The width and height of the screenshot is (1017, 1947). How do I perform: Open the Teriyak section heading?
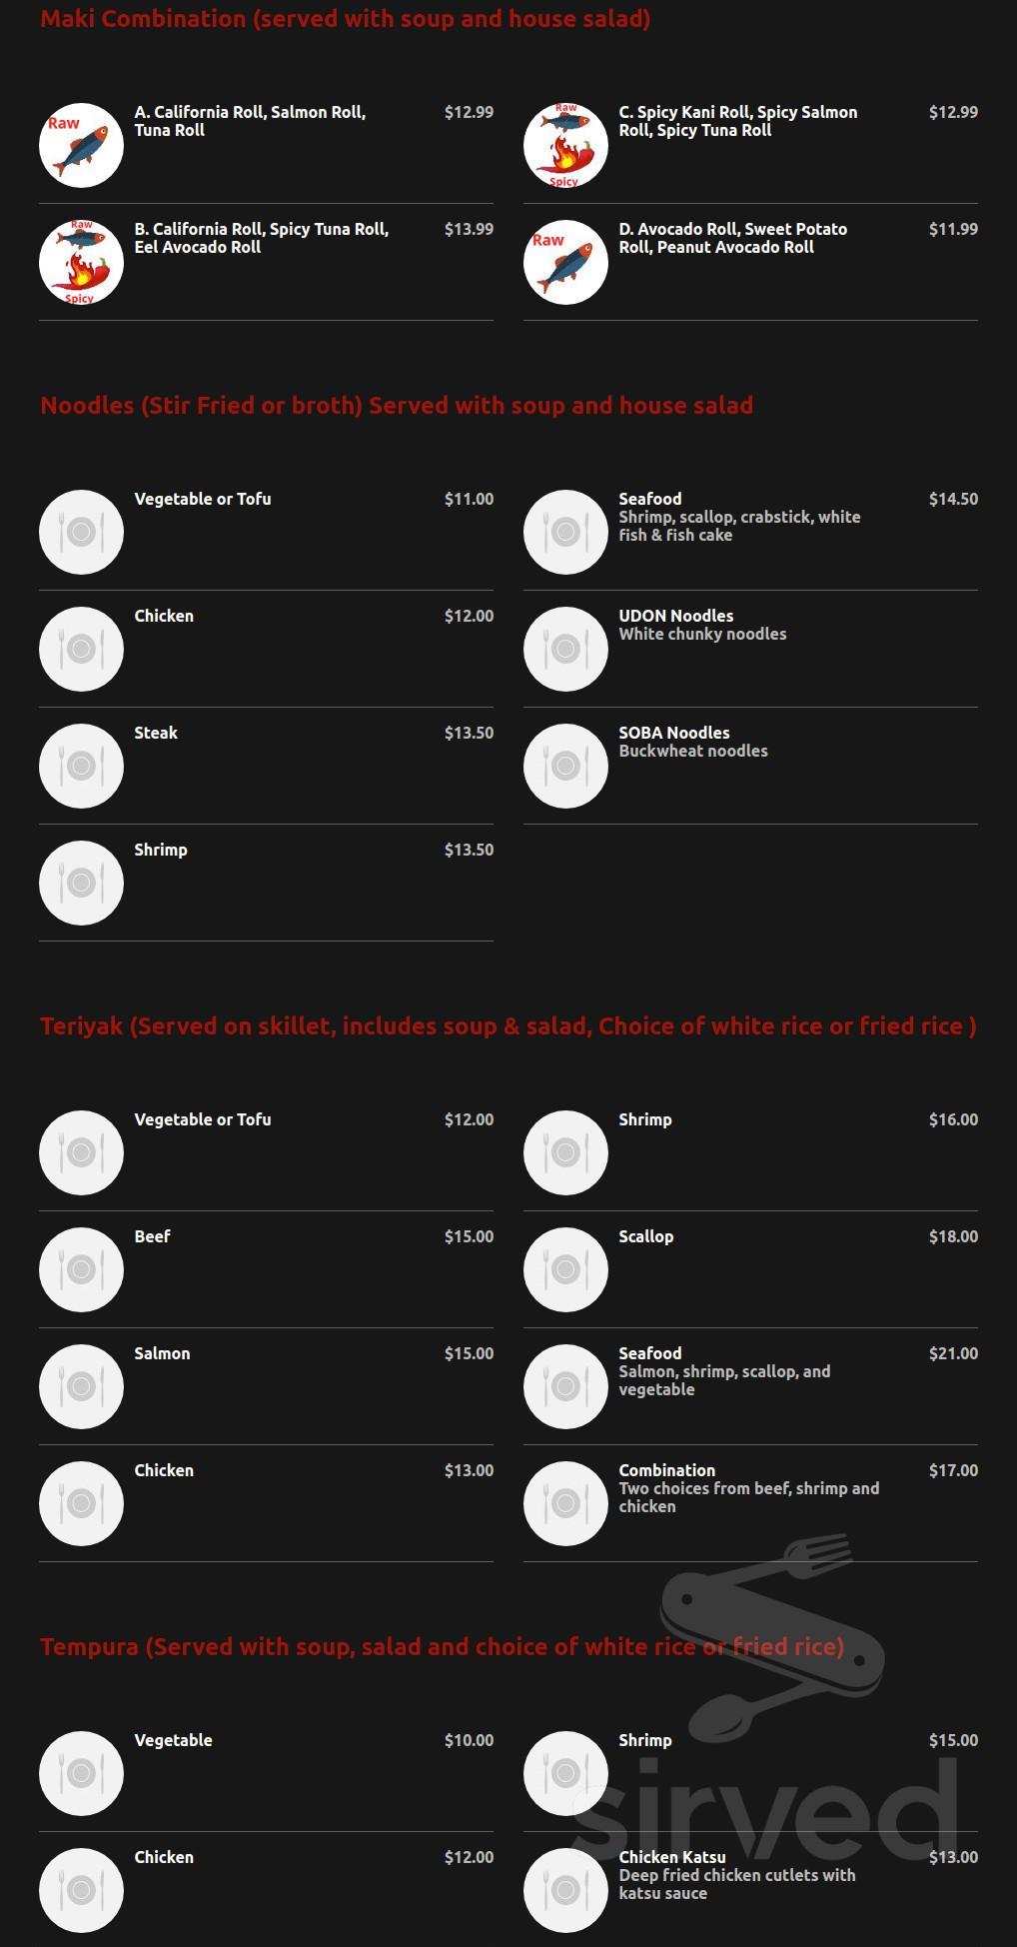(x=508, y=1026)
